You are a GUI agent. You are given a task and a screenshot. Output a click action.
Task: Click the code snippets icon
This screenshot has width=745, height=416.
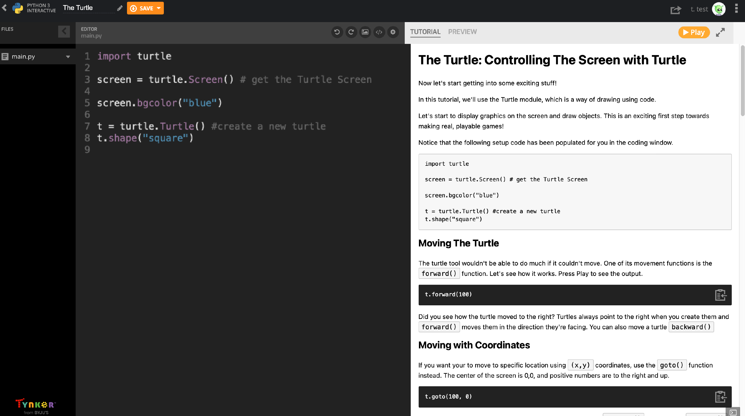379,32
